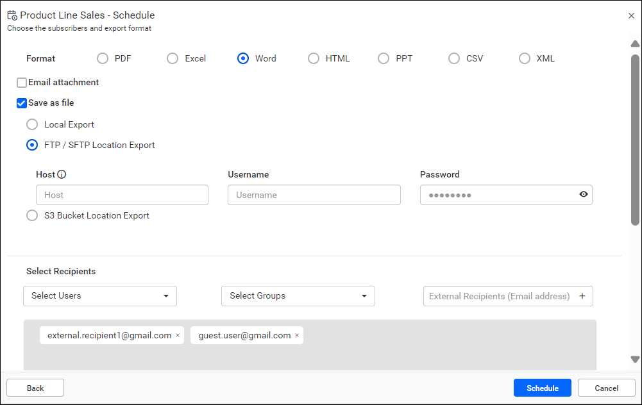Focus the Username input field
642x405 pixels.
tap(314, 195)
